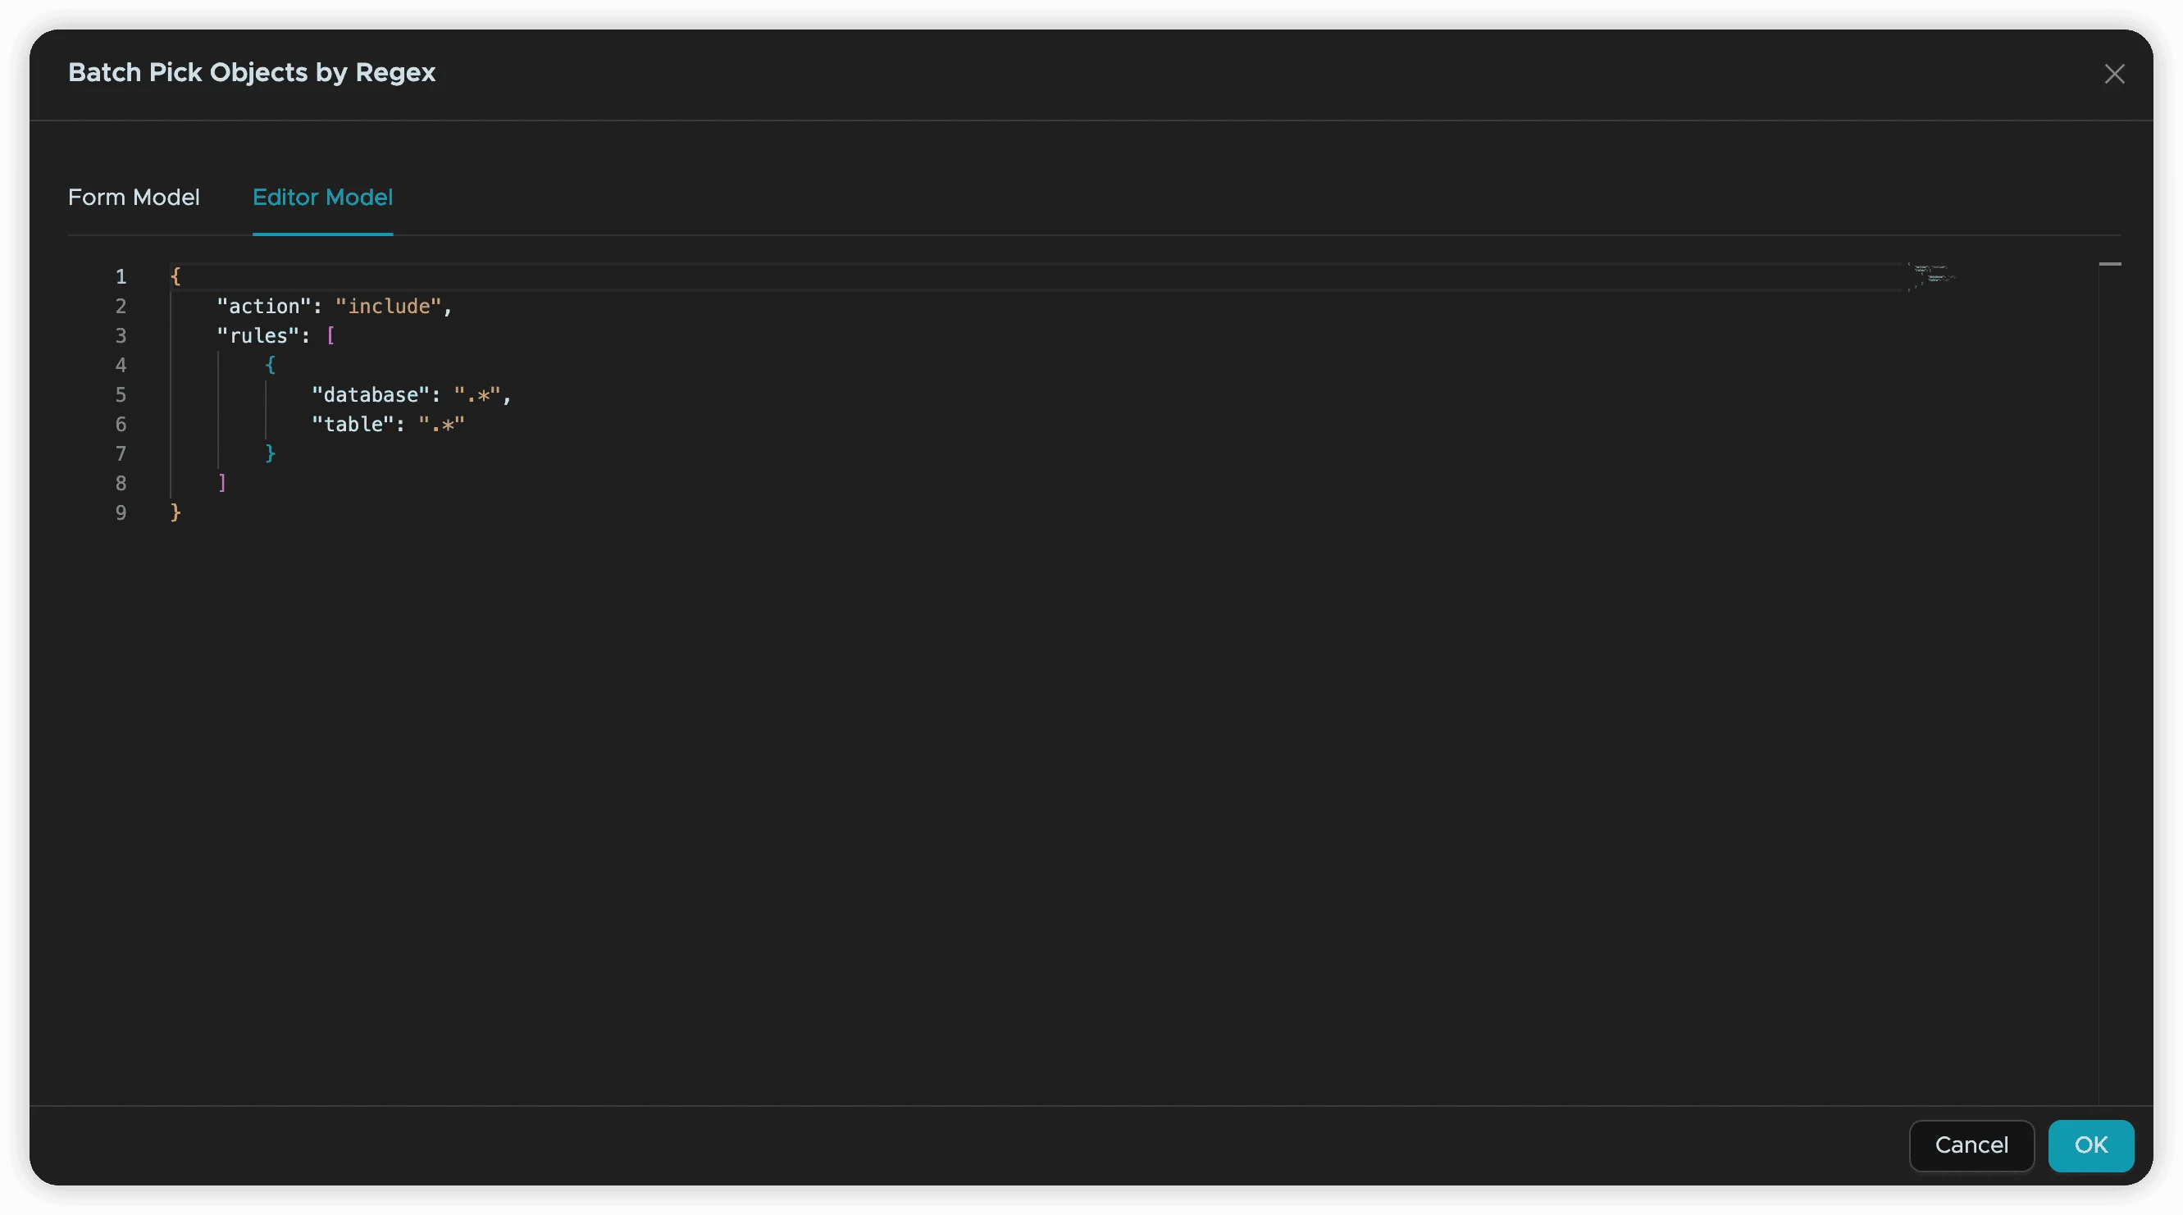Place cursor in the "action" key
2183x1215 pixels.
[264, 307]
